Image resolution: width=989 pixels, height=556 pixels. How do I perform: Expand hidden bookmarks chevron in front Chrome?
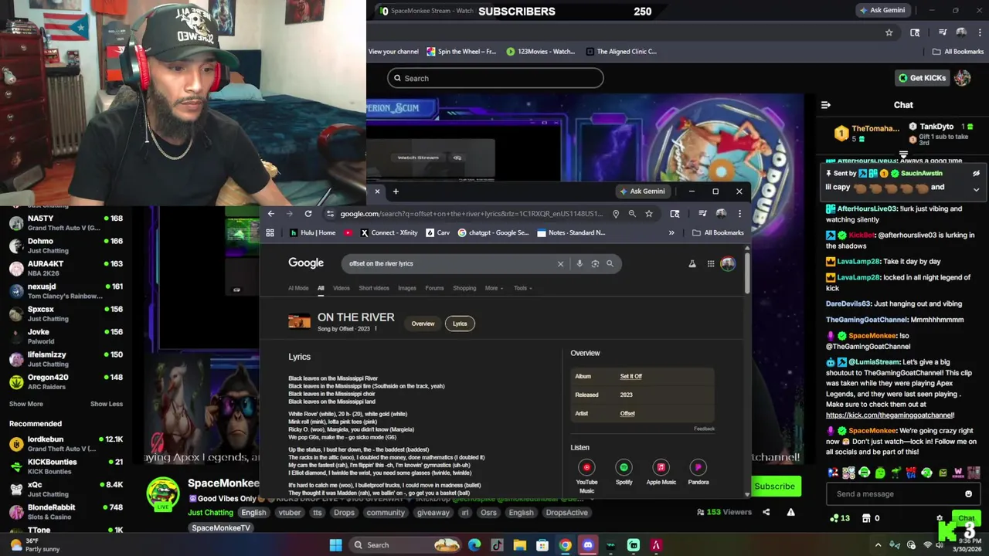pyautogui.click(x=671, y=232)
